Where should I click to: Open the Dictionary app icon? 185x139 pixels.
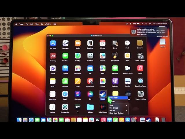[53, 56]
